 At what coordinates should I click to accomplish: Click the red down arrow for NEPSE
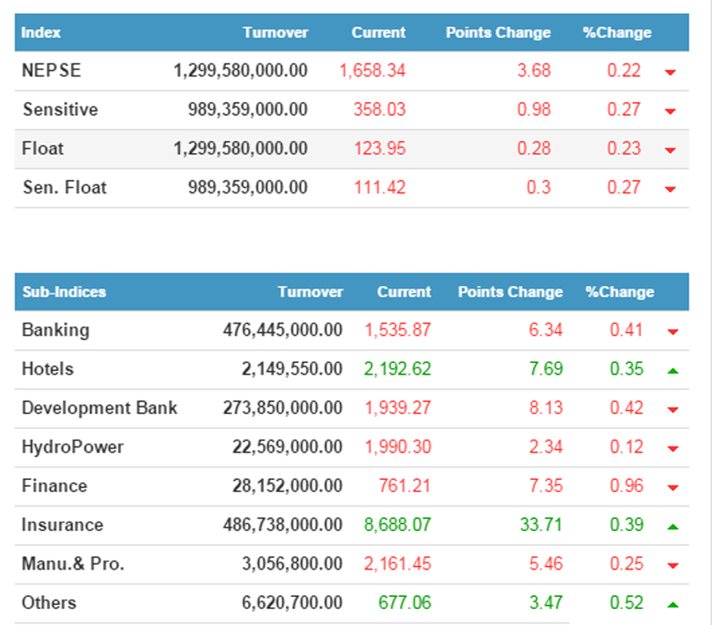pyautogui.click(x=670, y=72)
